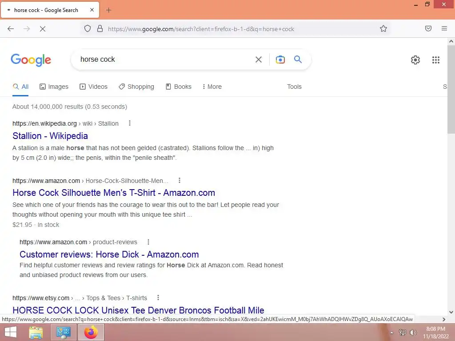This screenshot has width=455, height=341.
Task: Open the Unisex Tee Denver Broncos link
Action: click(139, 310)
